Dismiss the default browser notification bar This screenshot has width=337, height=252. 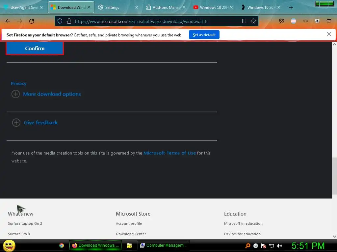pyautogui.click(x=329, y=34)
